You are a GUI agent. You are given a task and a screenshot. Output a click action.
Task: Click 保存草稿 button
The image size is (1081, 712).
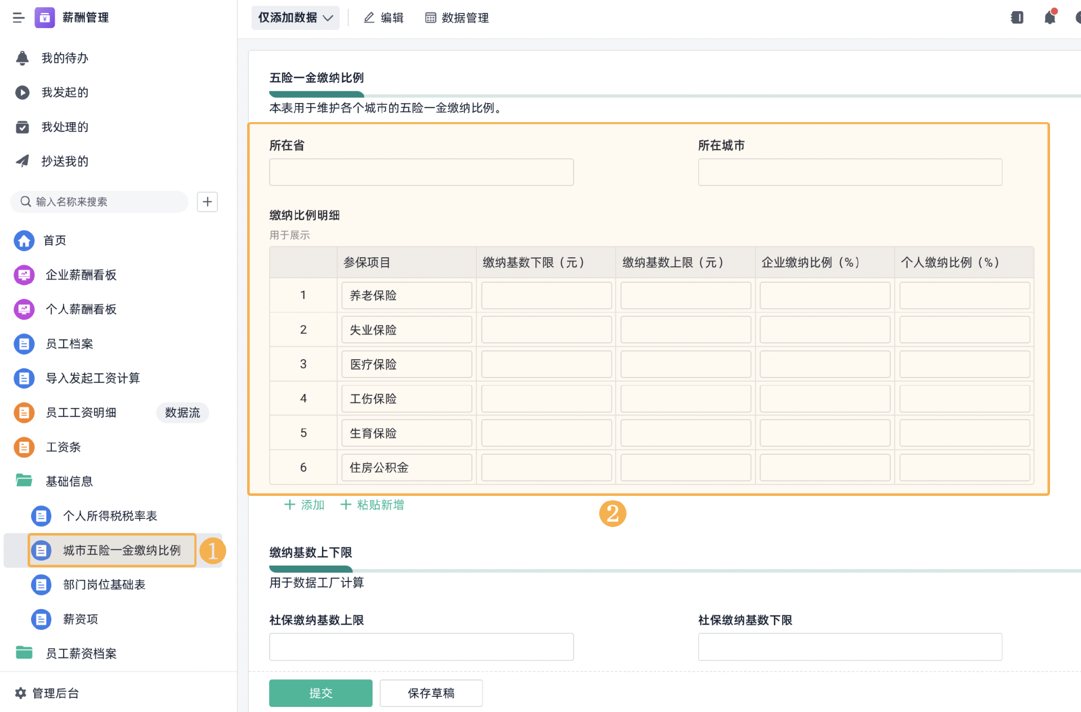coord(431,693)
